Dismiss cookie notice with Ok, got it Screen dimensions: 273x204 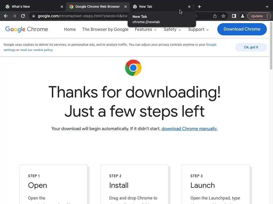(251, 47)
